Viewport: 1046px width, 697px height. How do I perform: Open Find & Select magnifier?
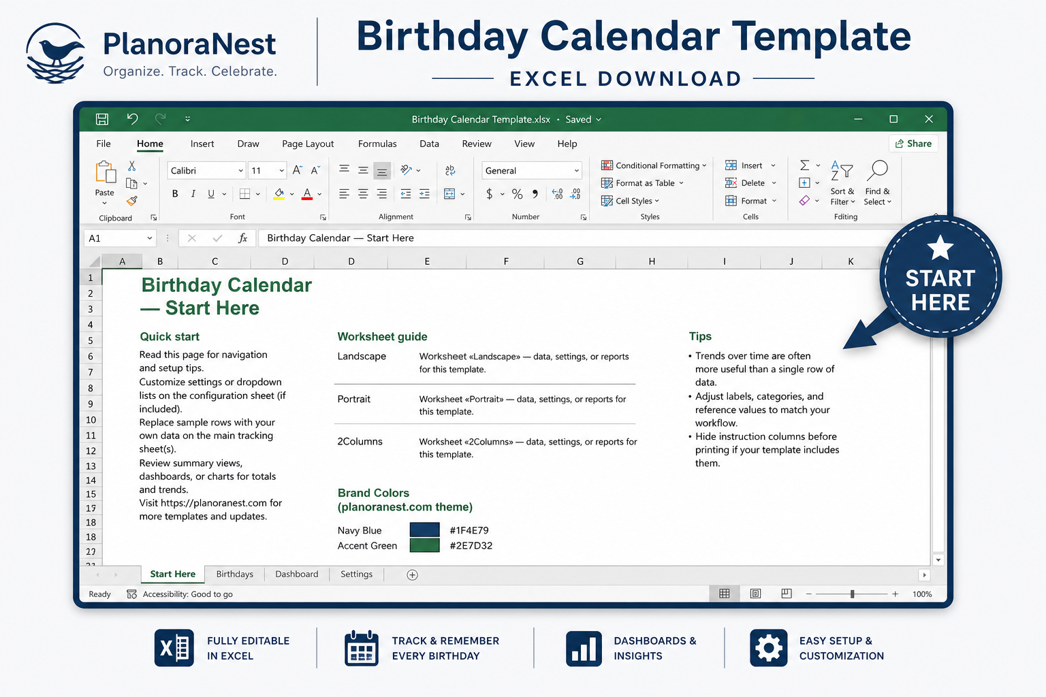tap(878, 170)
